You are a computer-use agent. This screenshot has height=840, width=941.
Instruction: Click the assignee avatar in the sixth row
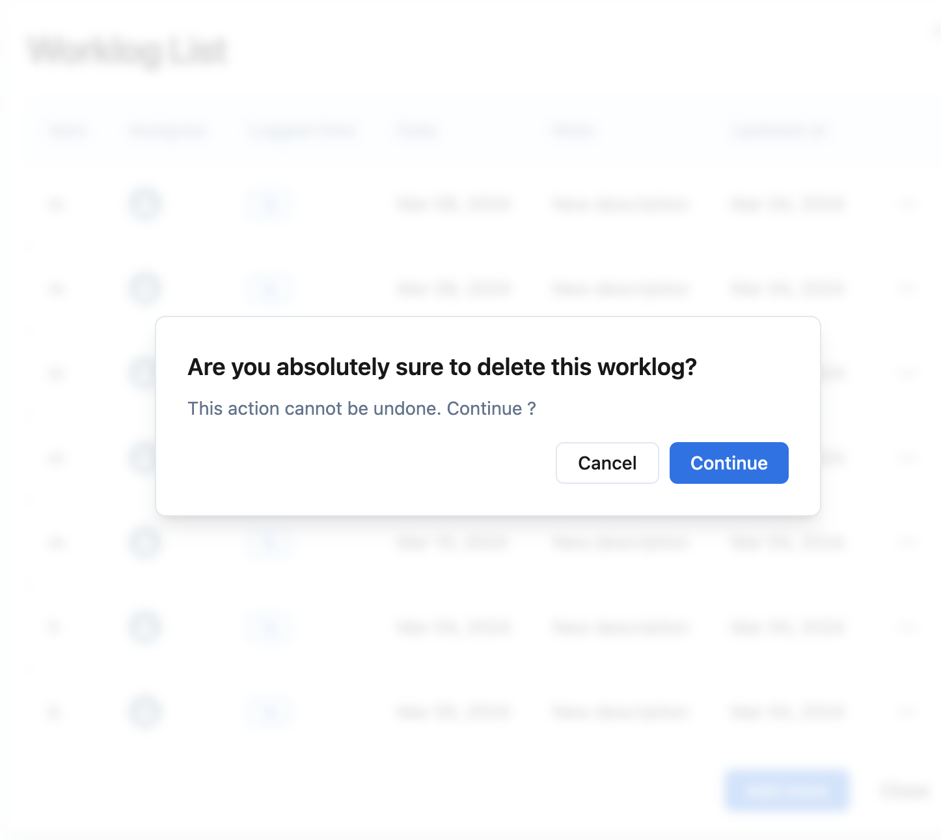click(x=144, y=627)
